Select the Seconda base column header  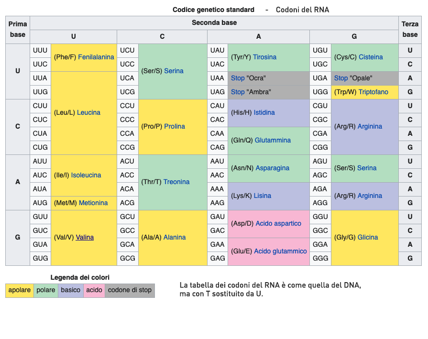(214, 22)
